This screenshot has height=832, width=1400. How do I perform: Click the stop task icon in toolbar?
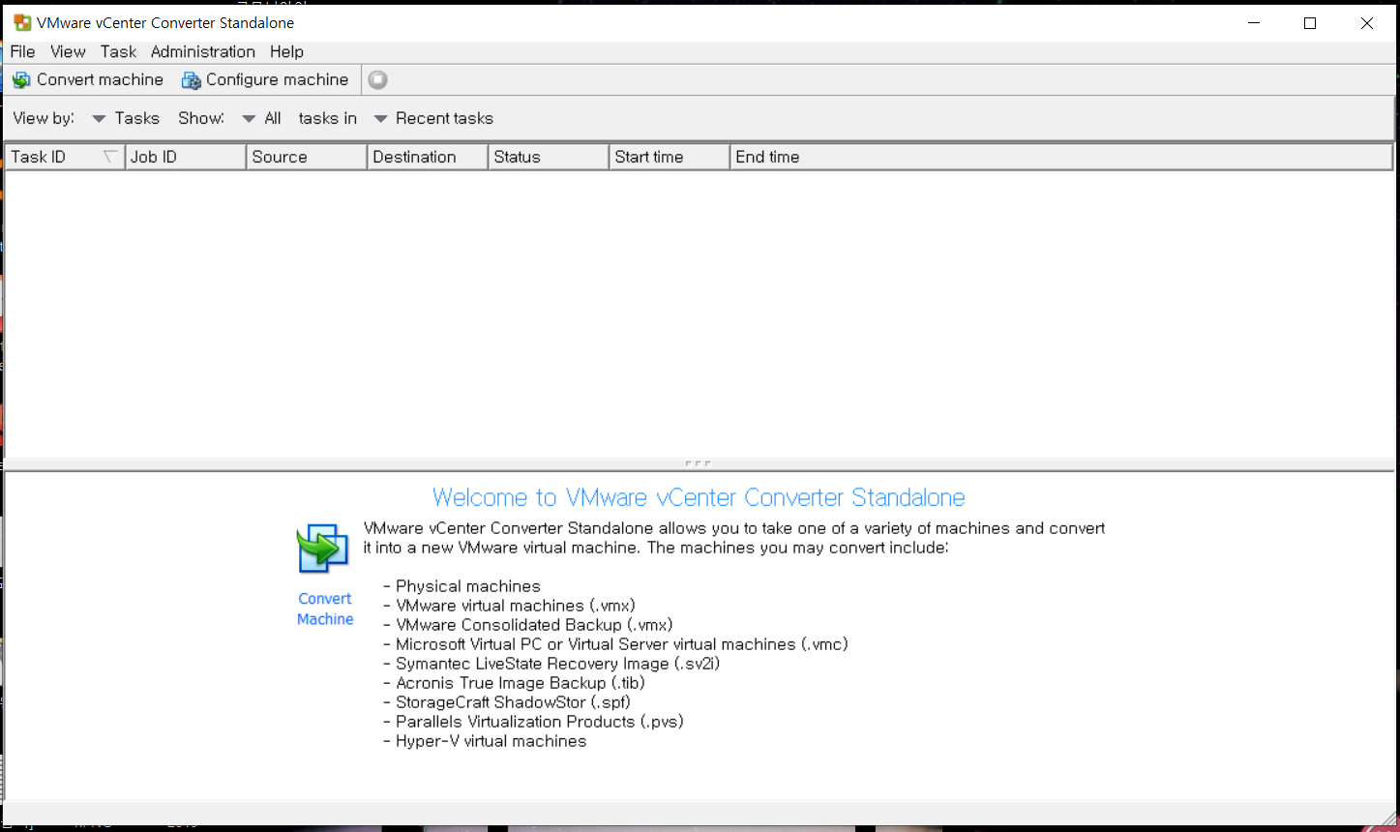tap(378, 79)
